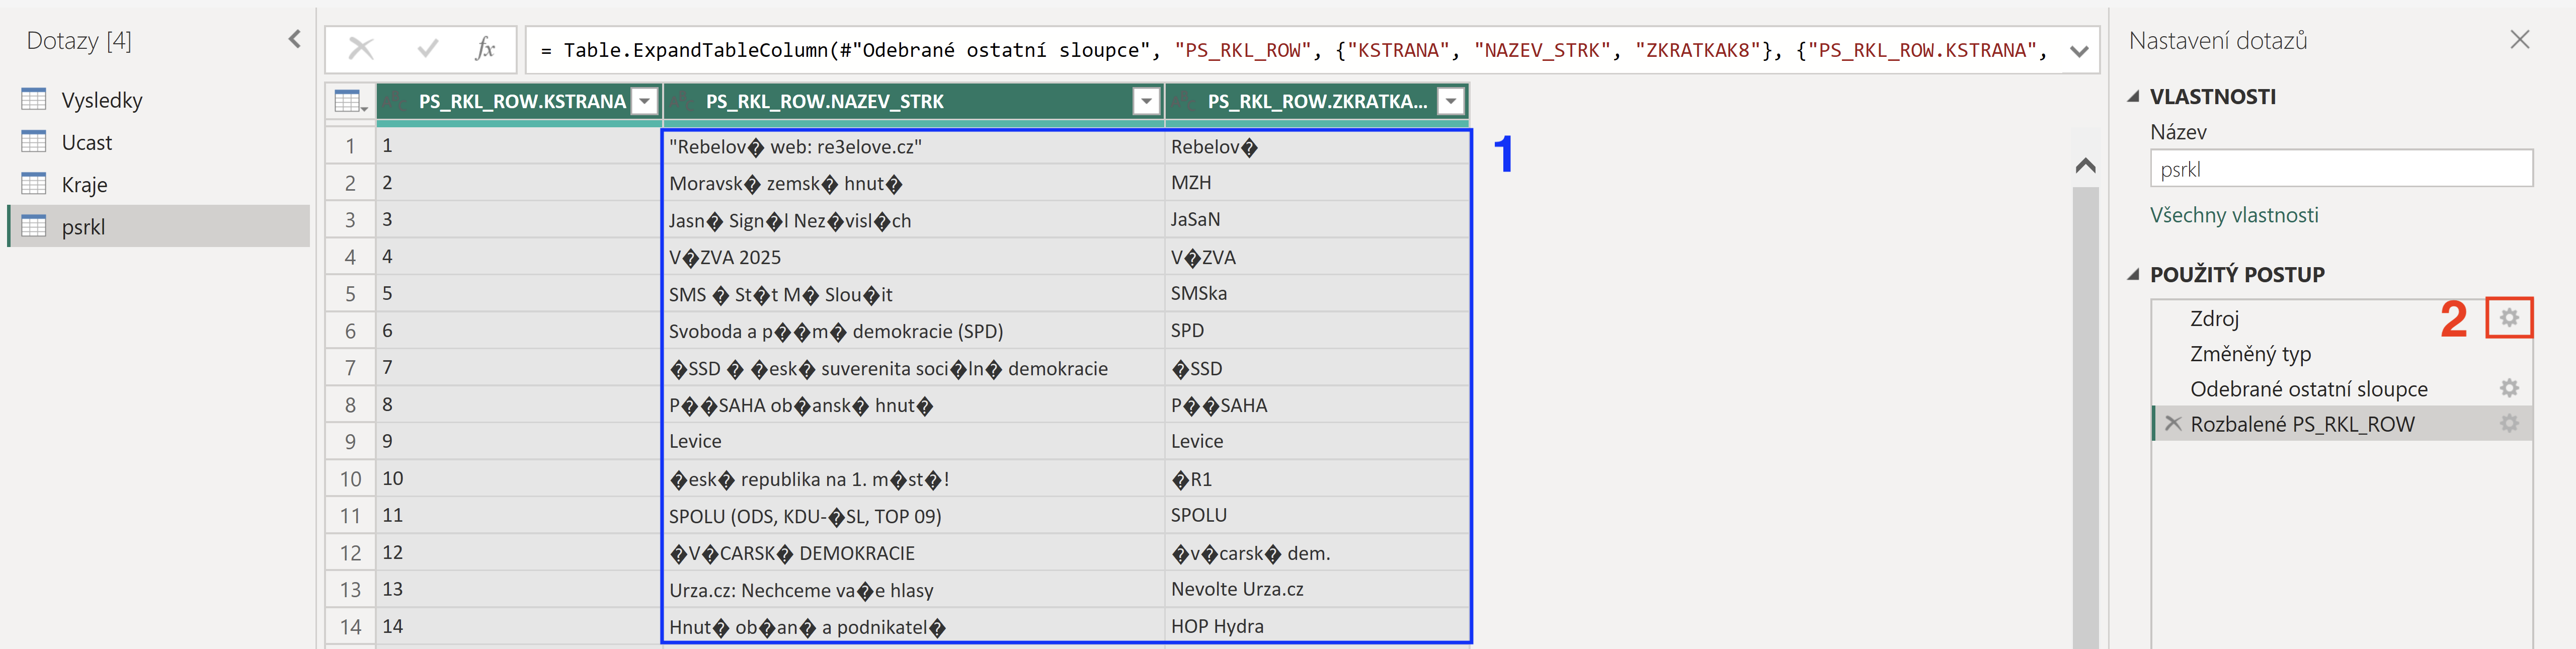Click the scroll-up arrow of the data grid
Screen dimensions: 2576x649
[x=2085, y=165]
